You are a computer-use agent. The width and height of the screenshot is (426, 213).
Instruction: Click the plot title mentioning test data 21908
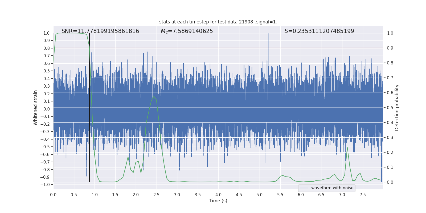[218, 22]
